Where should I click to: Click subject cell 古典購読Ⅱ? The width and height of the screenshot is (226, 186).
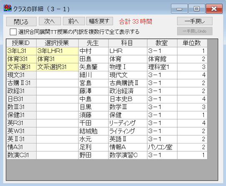coord(128,83)
